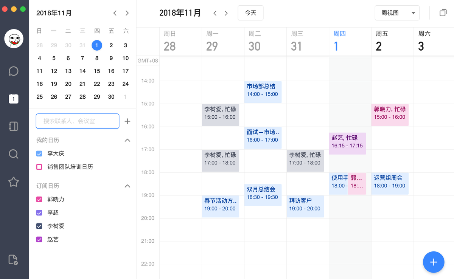454x279 pixels.
Task: Open the calendar icon in sidebar
Action: point(14,99)
